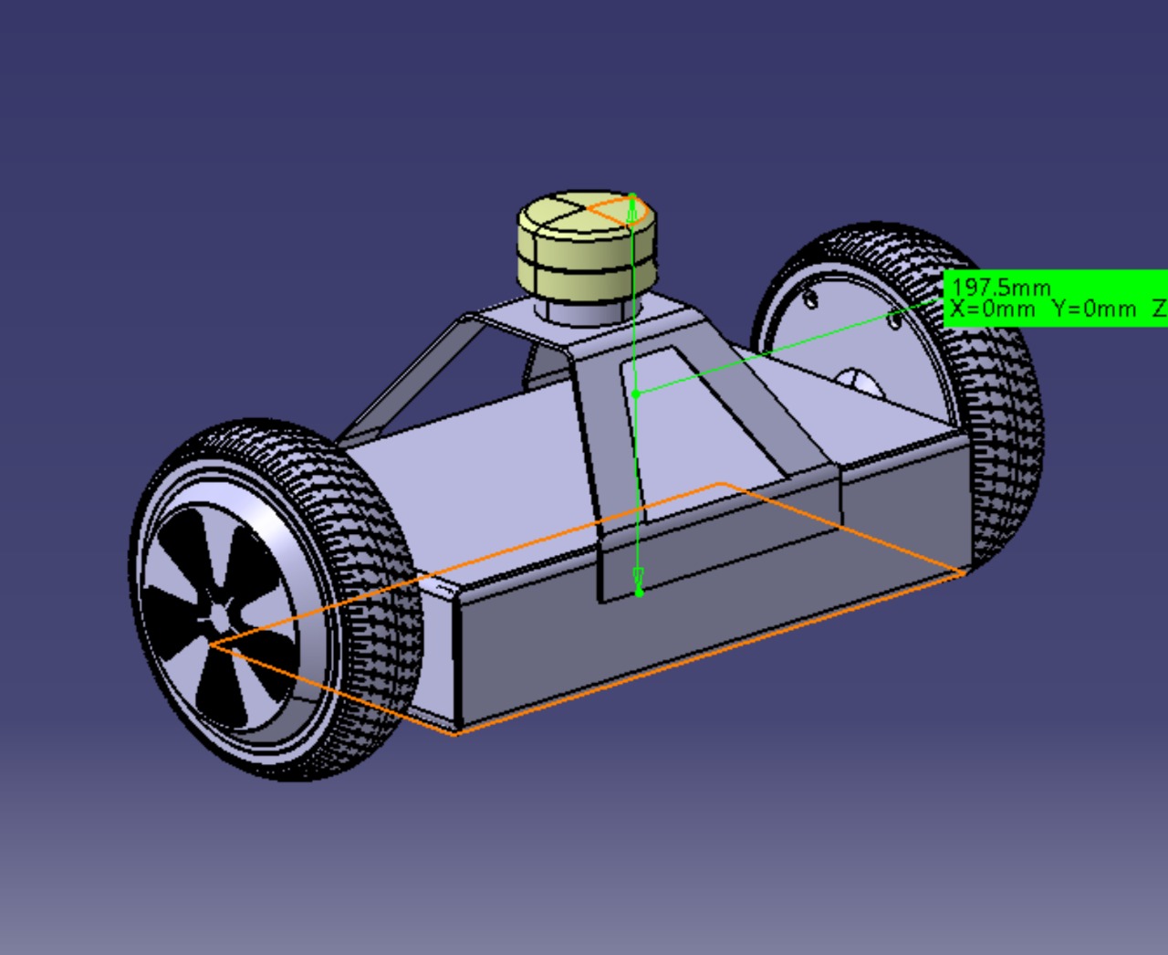Select the 197,5mm measurement value

point(1001,289)
